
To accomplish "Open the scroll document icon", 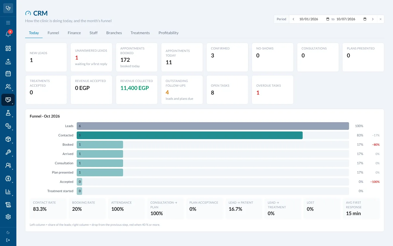I will 8,204.
